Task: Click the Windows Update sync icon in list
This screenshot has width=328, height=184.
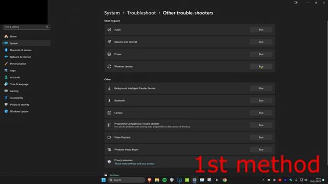Action: (109, 66)
